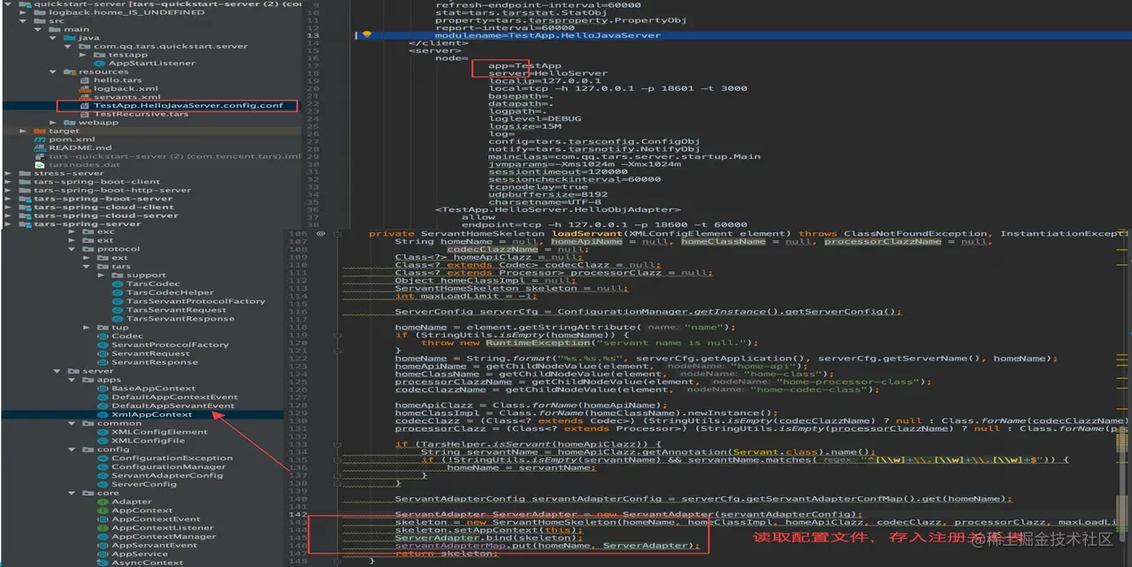This screenshot has height=567, width=1132.
Task: Select TestApp.HelloJavaServer.config.conf in the tree
Action: click(x=188, y=106)
